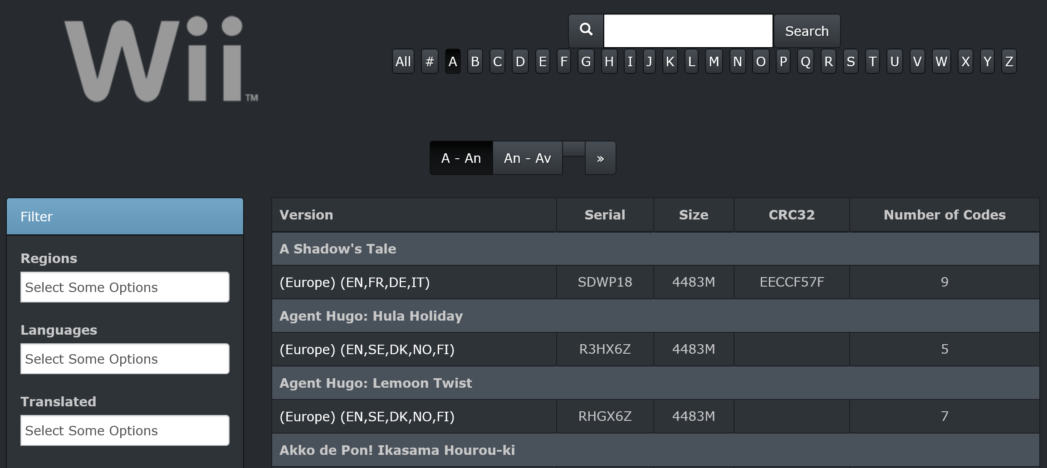This screenshot has height=468, width=1047.
Task: Select letter T in the index
Action: coord(872,61)
